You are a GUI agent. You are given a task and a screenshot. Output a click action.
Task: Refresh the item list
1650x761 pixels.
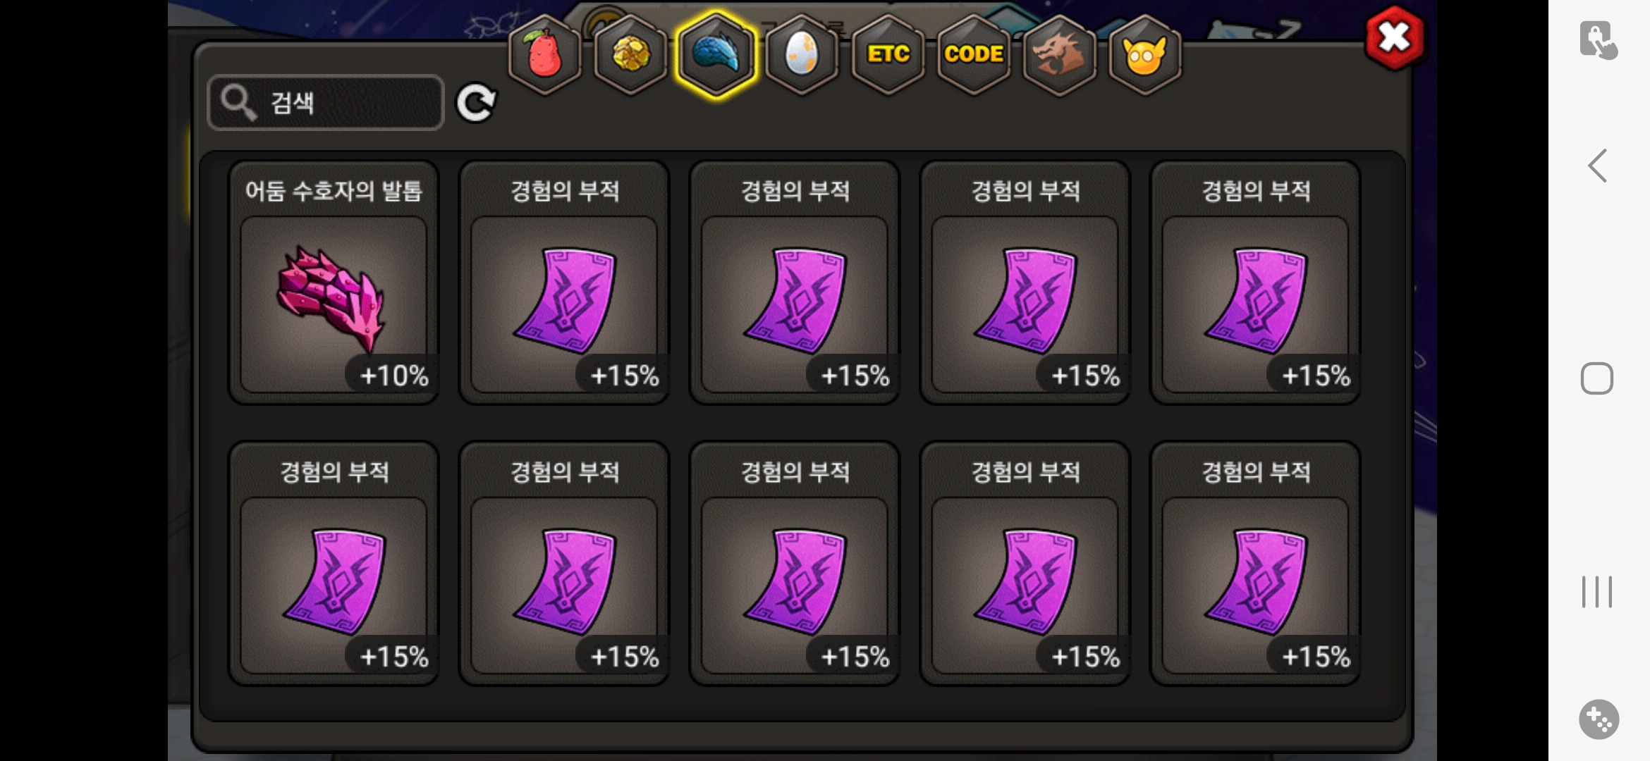coord(476,104)
